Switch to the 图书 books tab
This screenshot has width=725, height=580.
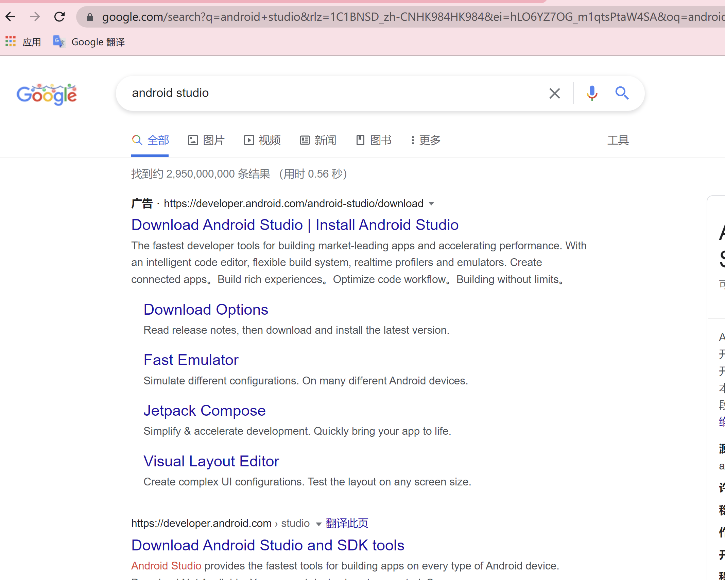[x=374, y=140]
